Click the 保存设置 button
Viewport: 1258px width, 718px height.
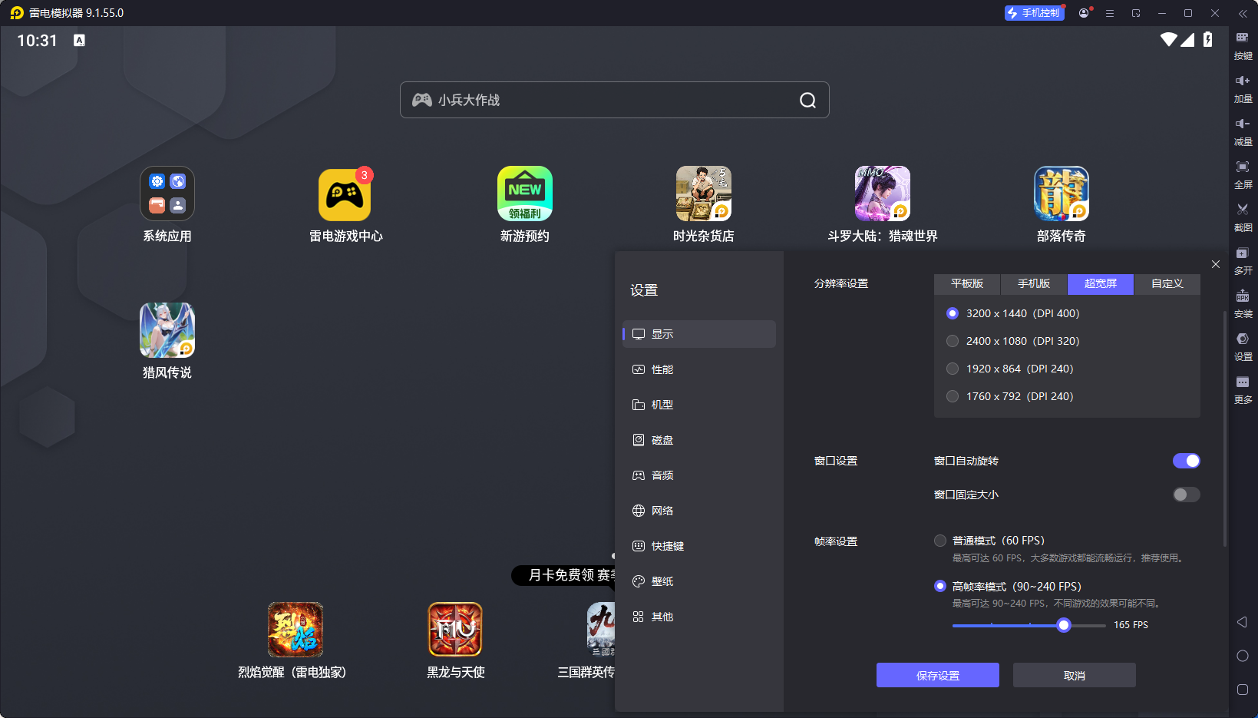tap(937, 674)
